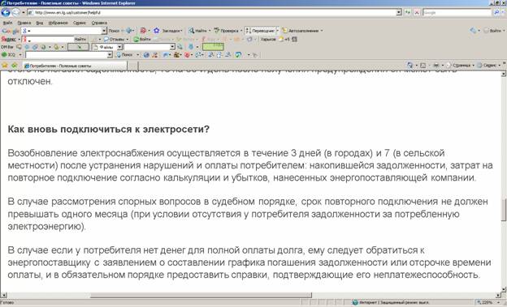Open the Сервис tools menu on command bar

click(488, 65)
